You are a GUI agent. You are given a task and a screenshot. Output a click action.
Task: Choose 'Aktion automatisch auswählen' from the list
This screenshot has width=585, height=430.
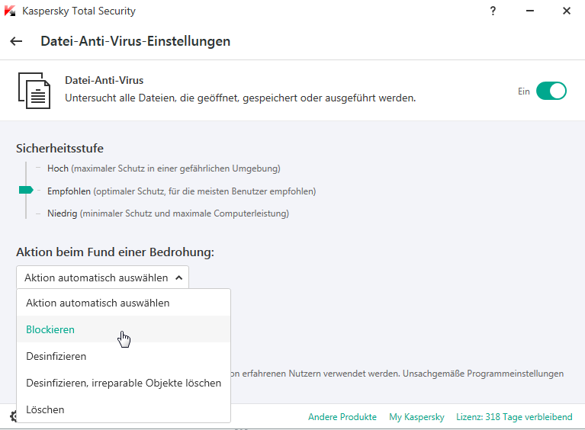98,303
